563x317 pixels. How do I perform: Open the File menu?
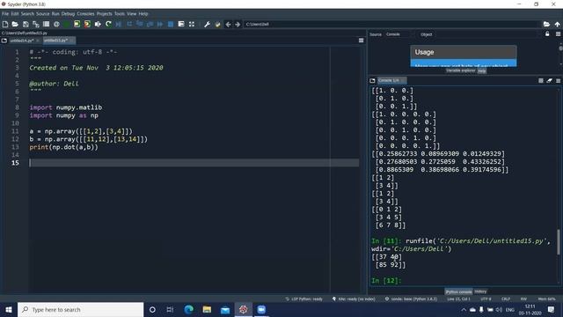(x=5, y=14)
